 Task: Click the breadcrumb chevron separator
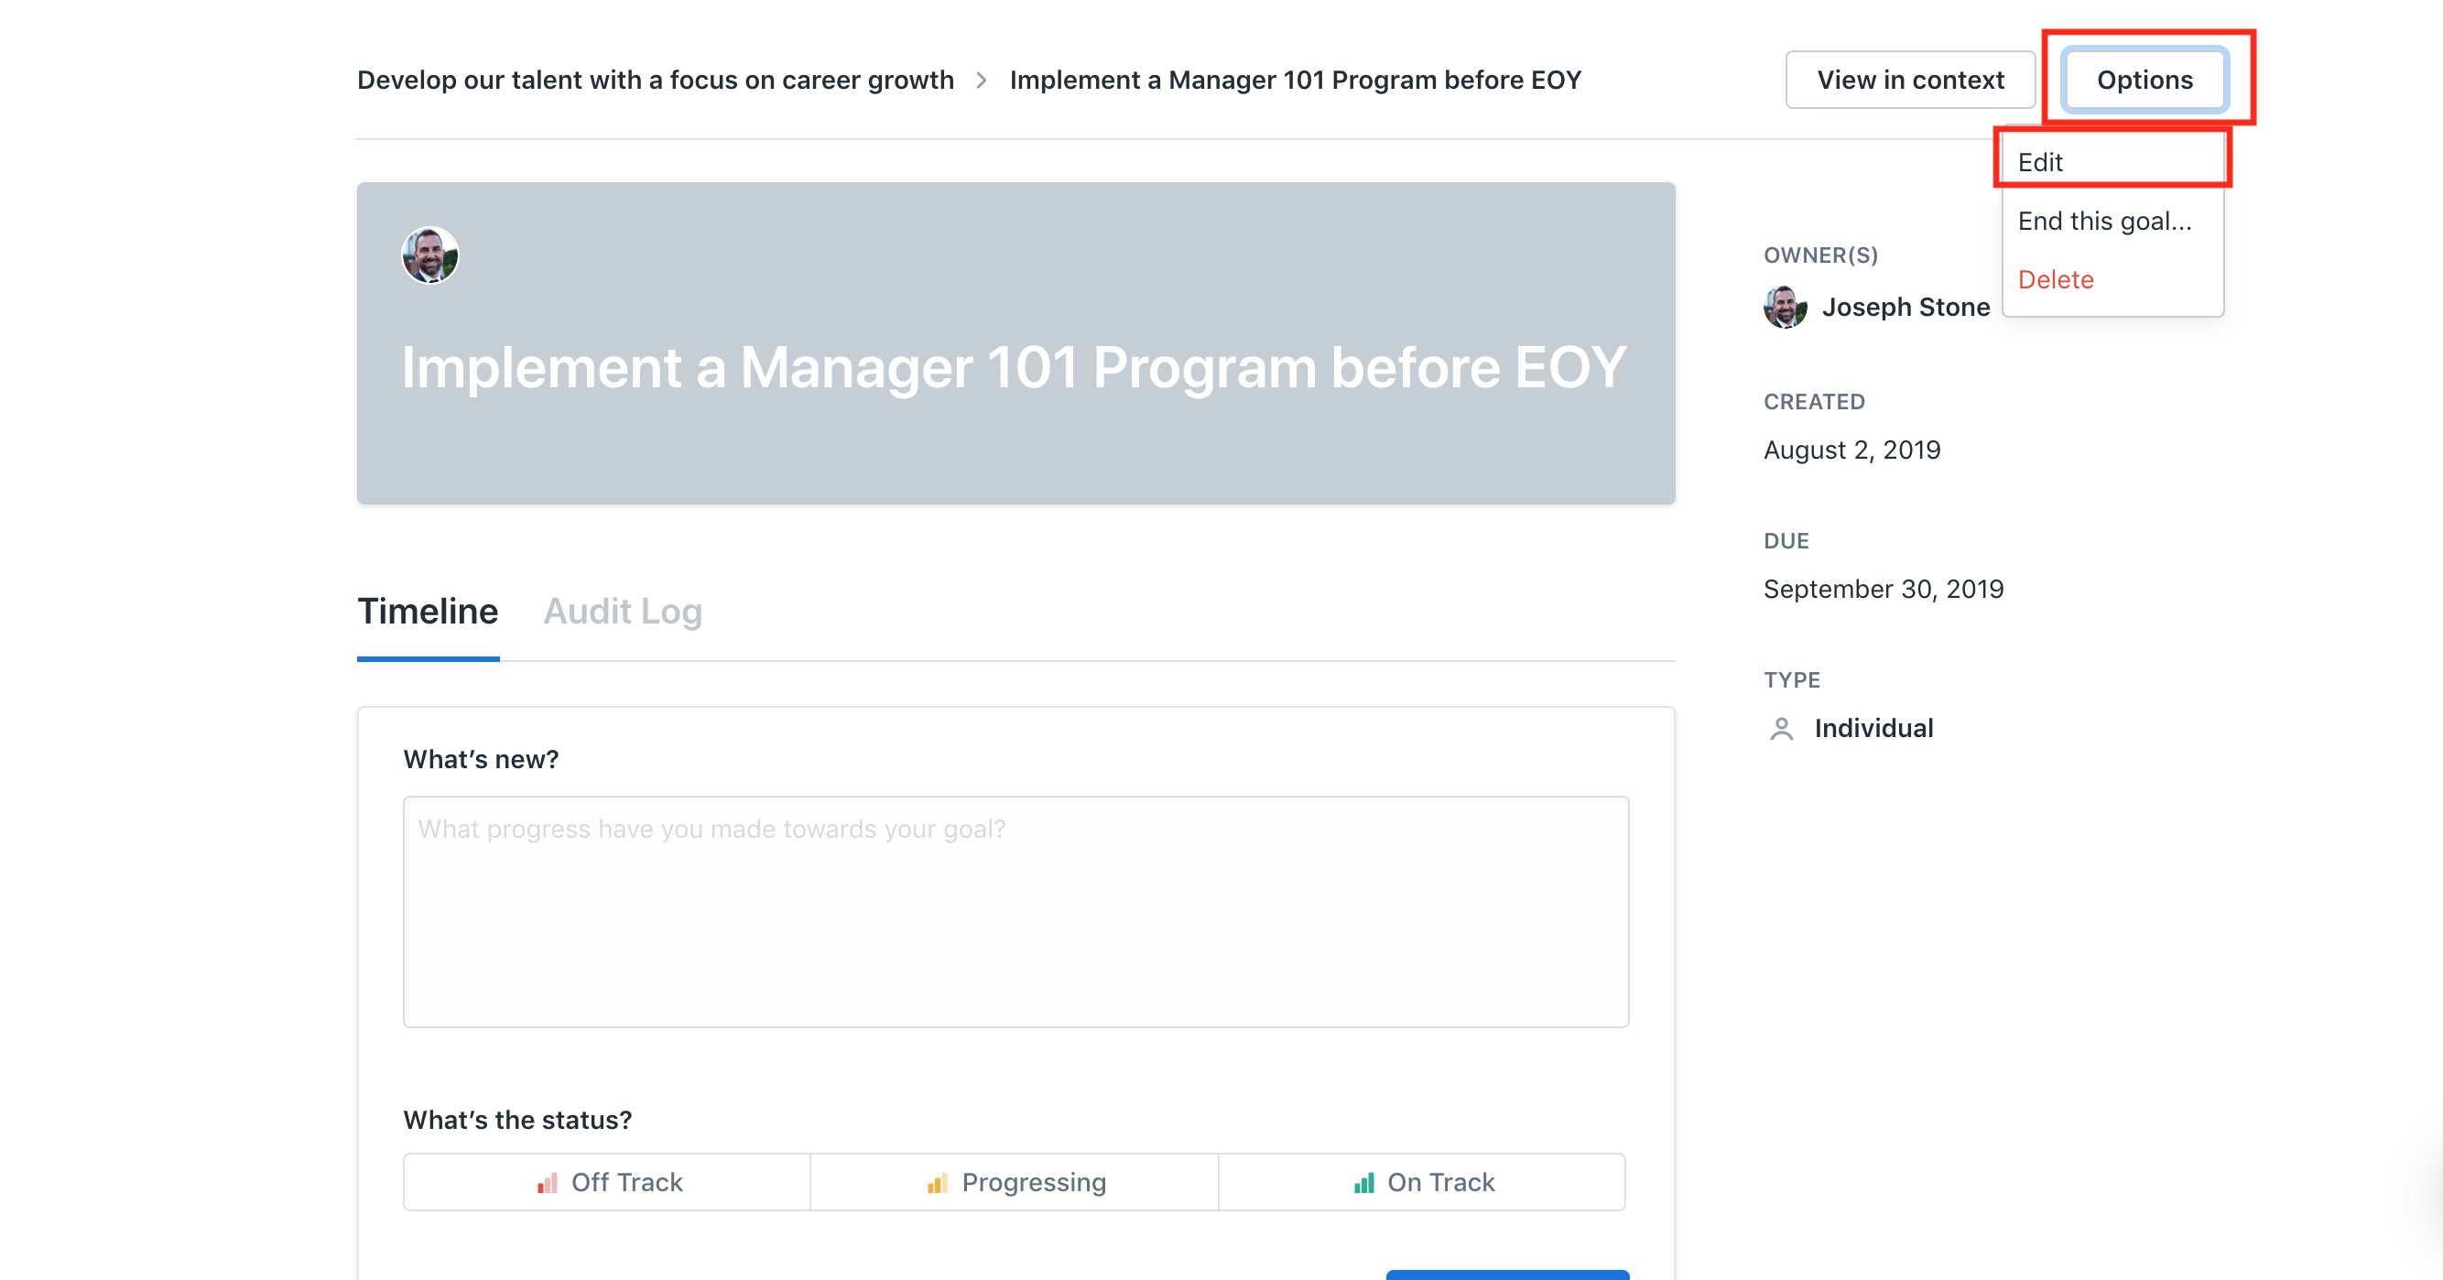[982, 81]
